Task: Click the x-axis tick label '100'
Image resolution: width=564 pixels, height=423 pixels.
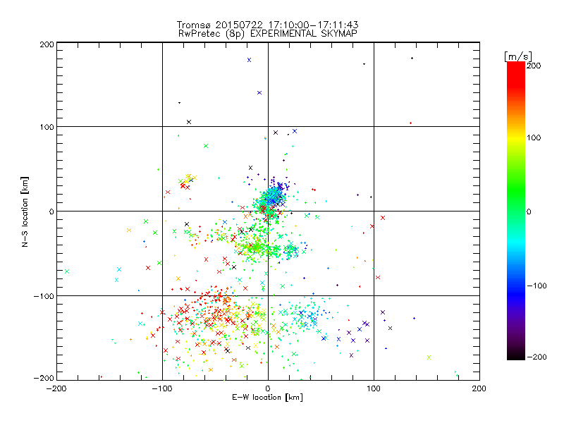Action: [x=374, y=388]
